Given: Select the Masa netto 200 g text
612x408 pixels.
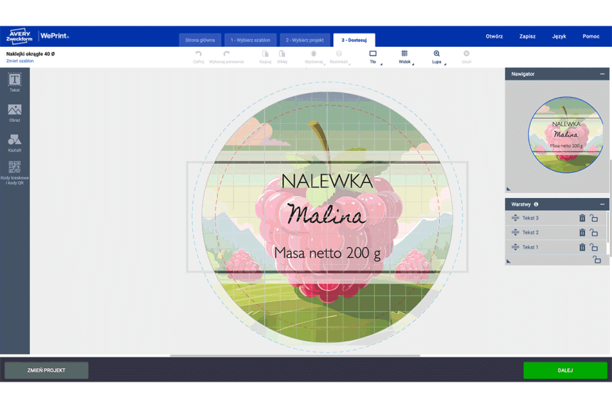Looking at the screenshot, I should click(x=327, y=253).
